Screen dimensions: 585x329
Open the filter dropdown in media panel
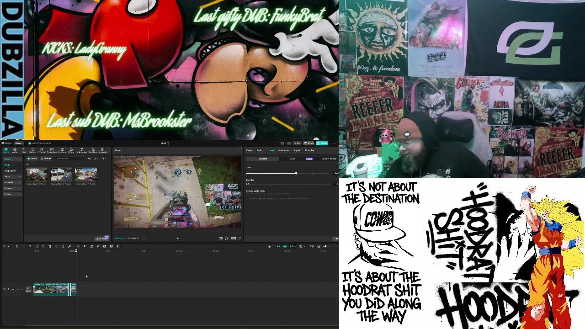[x=103, y=159]
